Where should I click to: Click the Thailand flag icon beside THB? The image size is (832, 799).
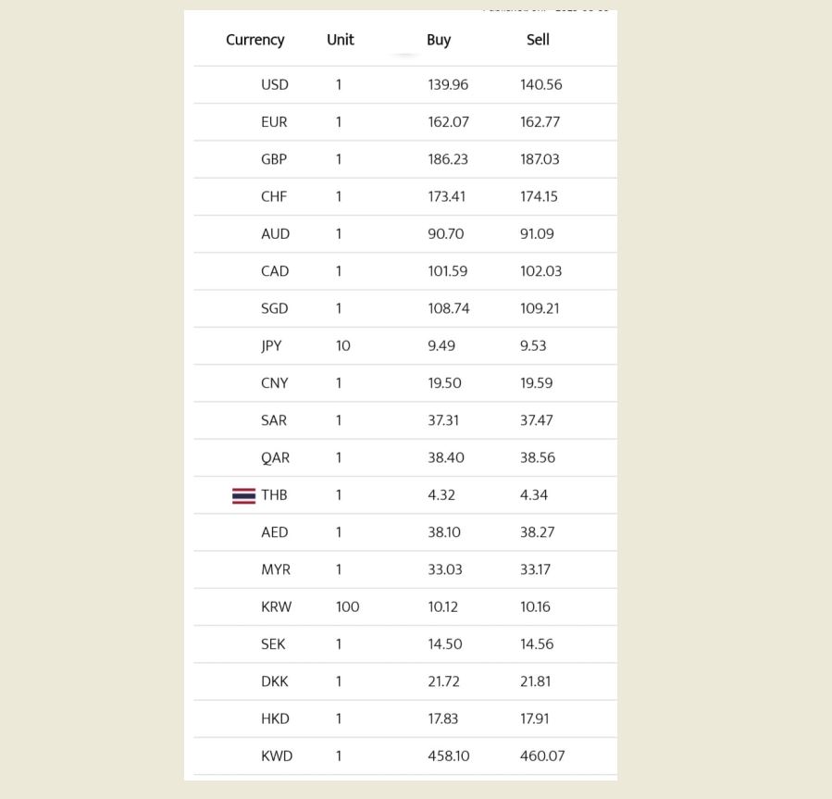pyautogui.click(x=243, y=495)
